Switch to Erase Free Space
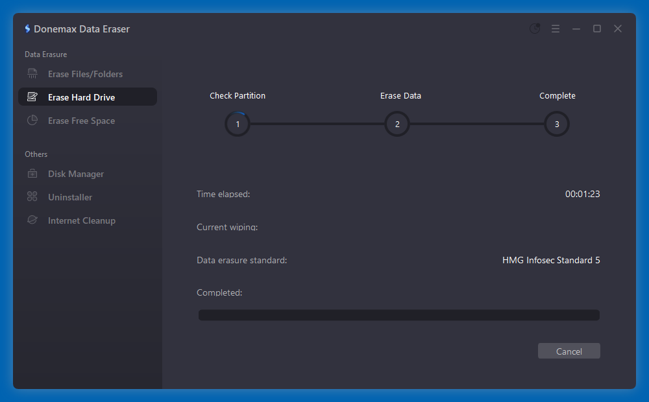This screenshot has width=649, height=402. (x=81, y=121)
